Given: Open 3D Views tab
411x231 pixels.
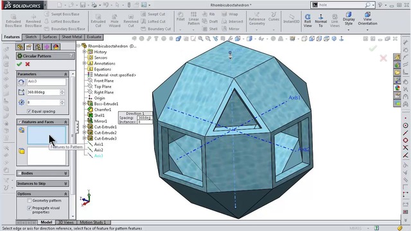Looking at the screenshot, I should [66, 222].
